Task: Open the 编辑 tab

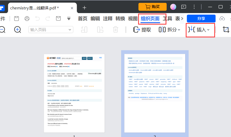Action: tap(95, 19)
